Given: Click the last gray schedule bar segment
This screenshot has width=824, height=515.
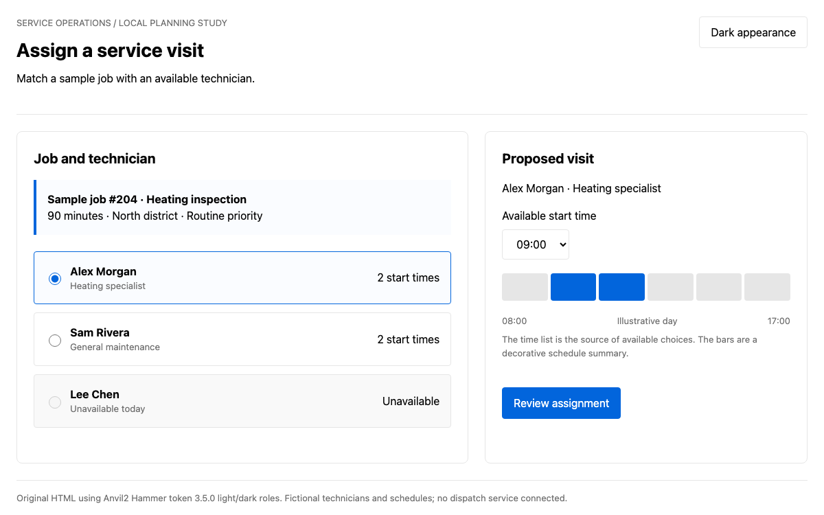Looking at the screenshot, I should tap(767, 287).
